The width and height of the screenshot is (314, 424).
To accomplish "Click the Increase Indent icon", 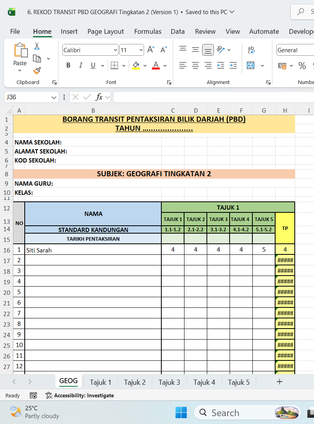I will [233, 66].
